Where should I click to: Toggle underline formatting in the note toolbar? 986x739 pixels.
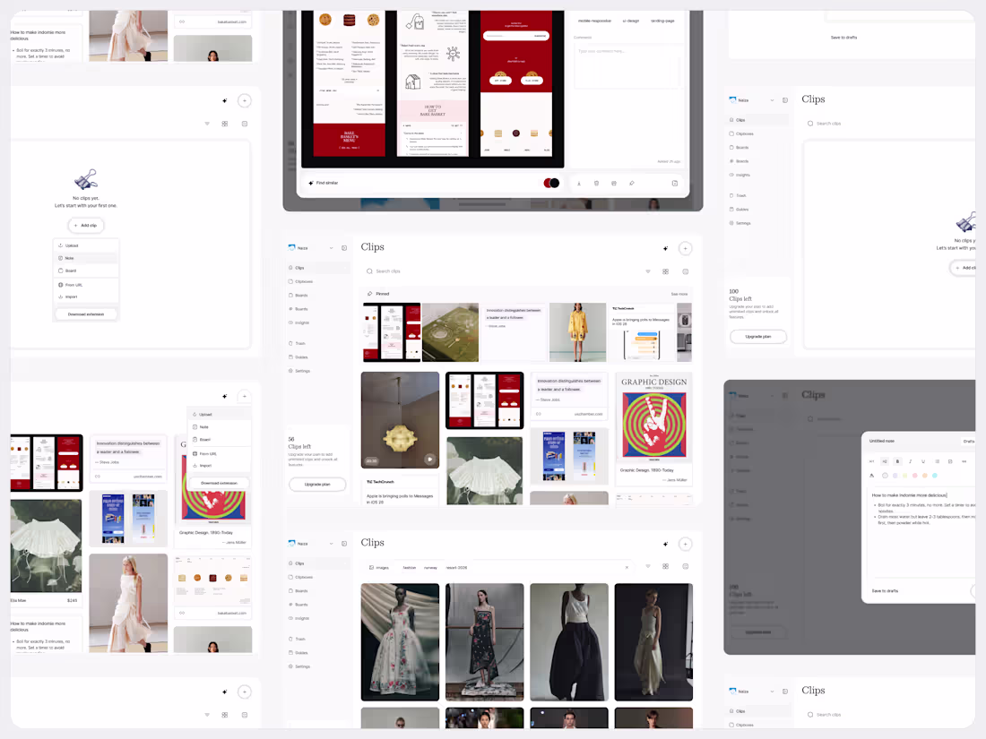[x=923, y=461]
